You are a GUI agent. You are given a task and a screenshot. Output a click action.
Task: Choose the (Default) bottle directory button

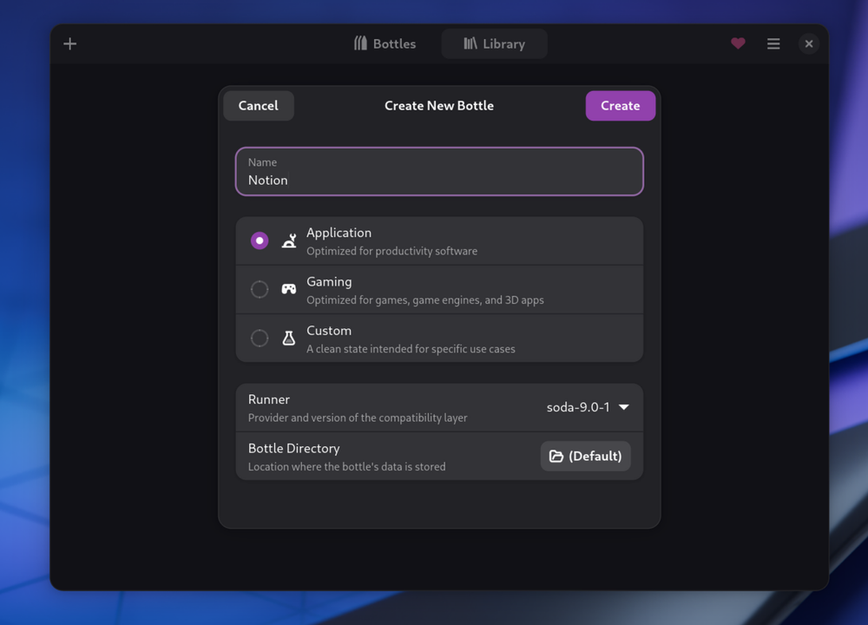click(585, 456)
